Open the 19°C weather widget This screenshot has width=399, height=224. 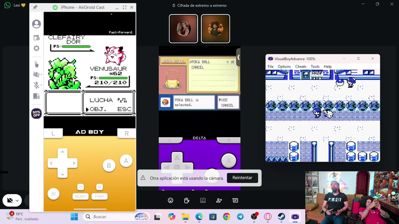22,217
